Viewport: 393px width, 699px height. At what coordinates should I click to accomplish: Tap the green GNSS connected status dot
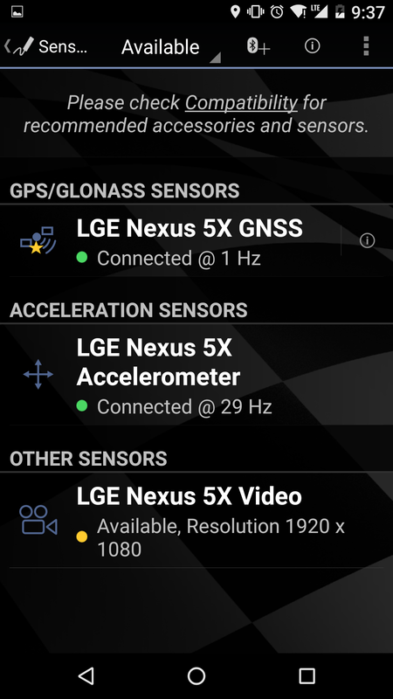pos(81,258)
